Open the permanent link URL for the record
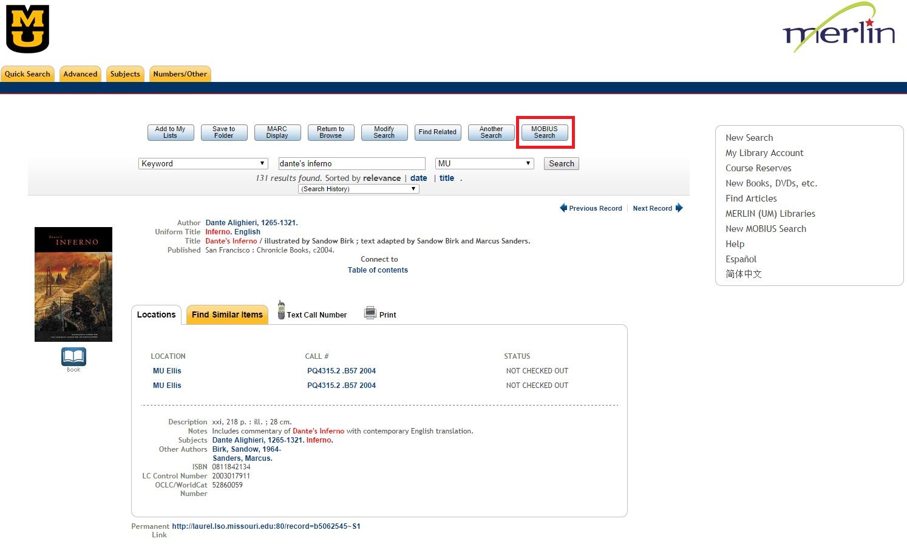This screenshot has height=544, width=907. tap(266, 526)
